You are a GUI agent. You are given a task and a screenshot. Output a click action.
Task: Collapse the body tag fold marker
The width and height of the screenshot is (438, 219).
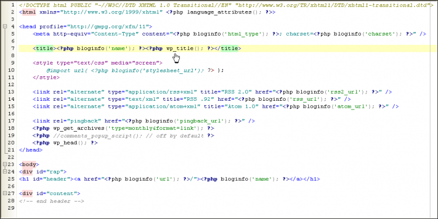click(x=5, y=164)
